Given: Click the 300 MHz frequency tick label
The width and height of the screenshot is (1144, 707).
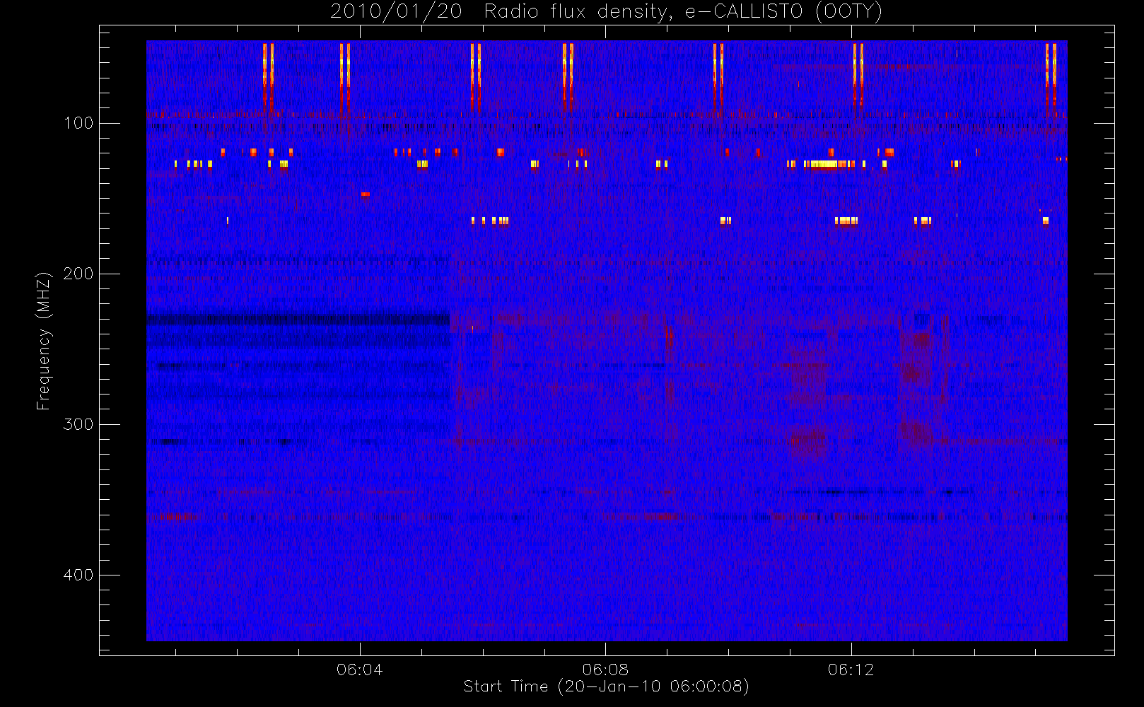Looking at the screenshot, I should pos(78,424).
